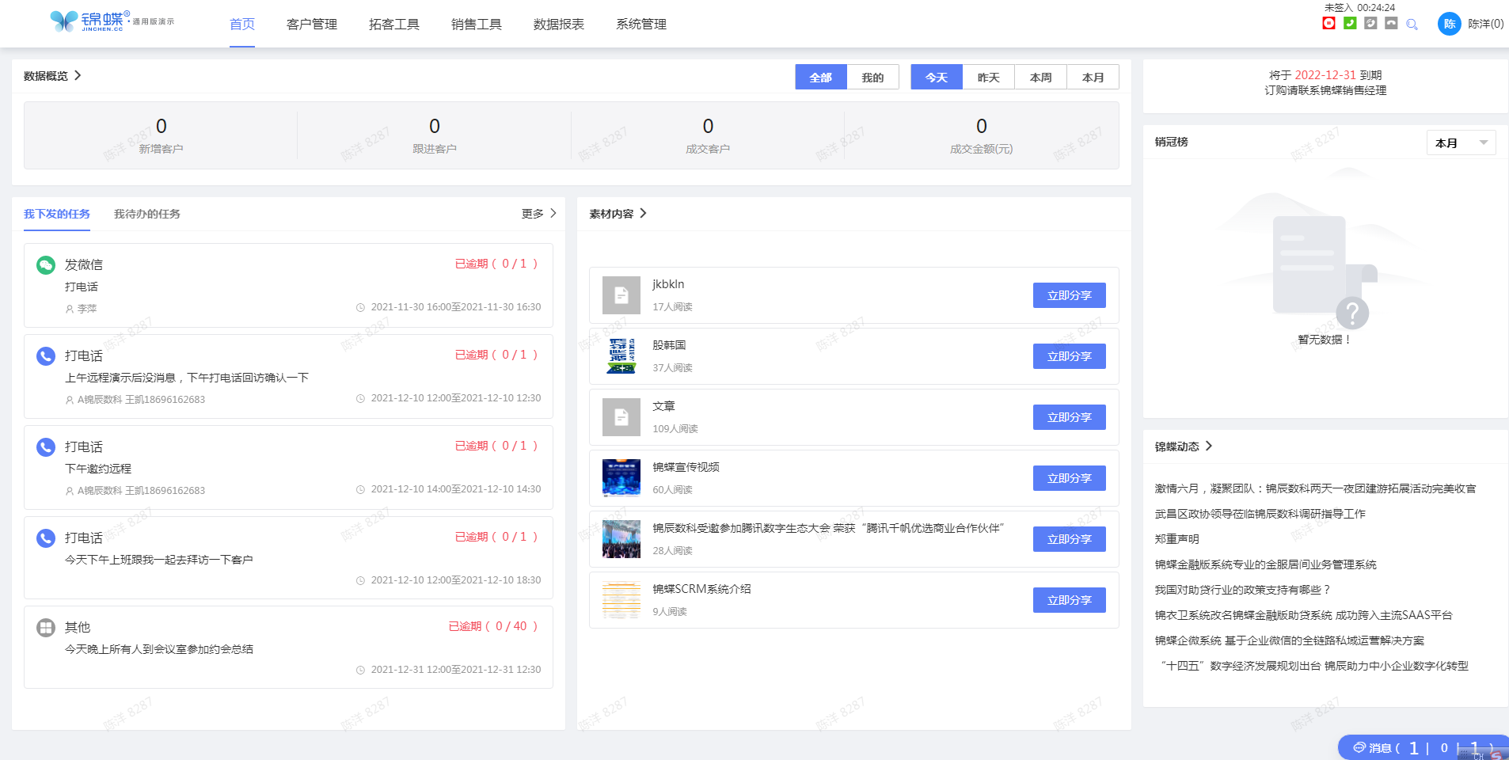
Task: Click phone icon of 下午邀约远程 task
Action: pyautogui.click(x=46, y=447)
